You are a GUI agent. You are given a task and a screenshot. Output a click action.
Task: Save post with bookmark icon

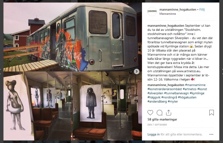[212, 113]
